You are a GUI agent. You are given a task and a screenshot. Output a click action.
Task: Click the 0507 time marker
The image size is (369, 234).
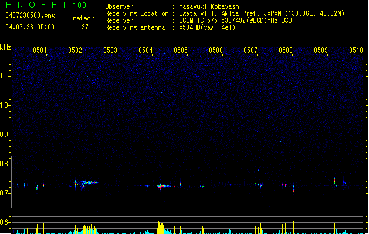click(x=250, y=50)
